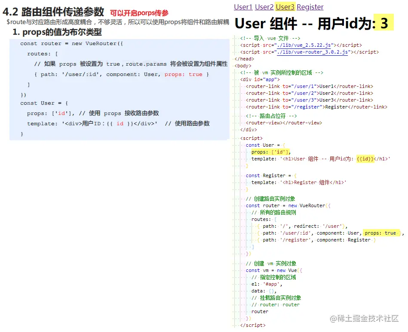Click the left snippet line "props: ['id'],"
Viewport: 408px width, 332px height.
tap(50, 113)
